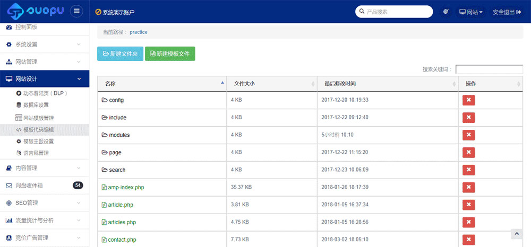Click the hamburger menu toggle in header
This screenshot has height=247, width=531.
[76, 12]
